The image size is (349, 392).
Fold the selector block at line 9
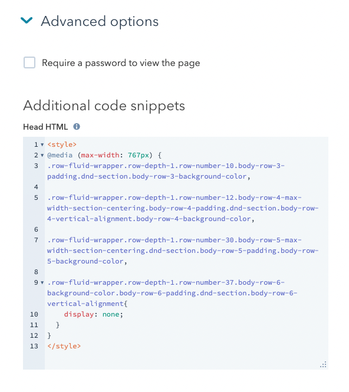coord(42,282)
